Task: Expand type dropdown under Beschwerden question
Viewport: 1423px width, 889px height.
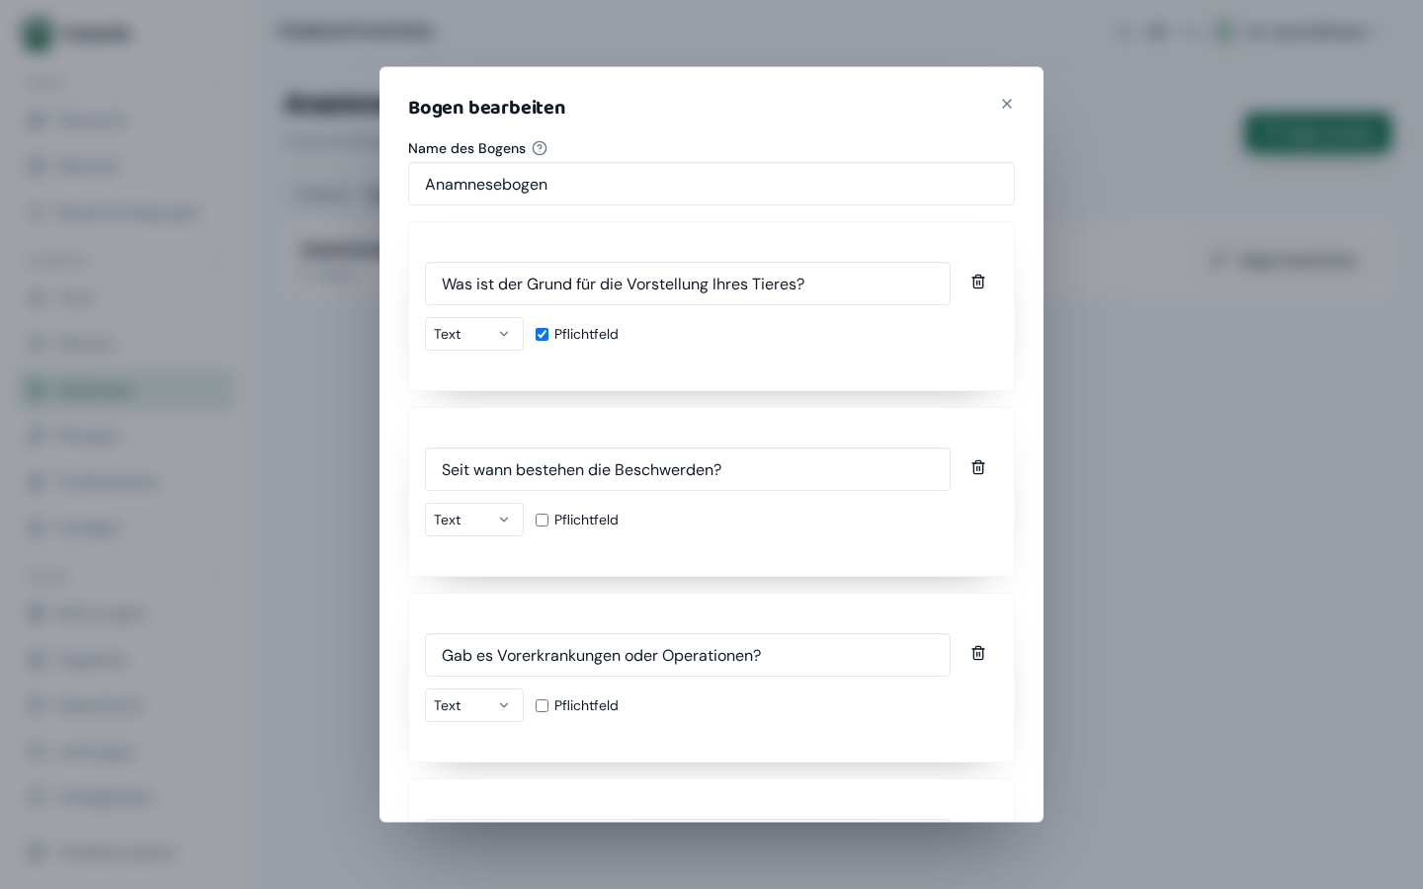Action: tap(474, 520)
